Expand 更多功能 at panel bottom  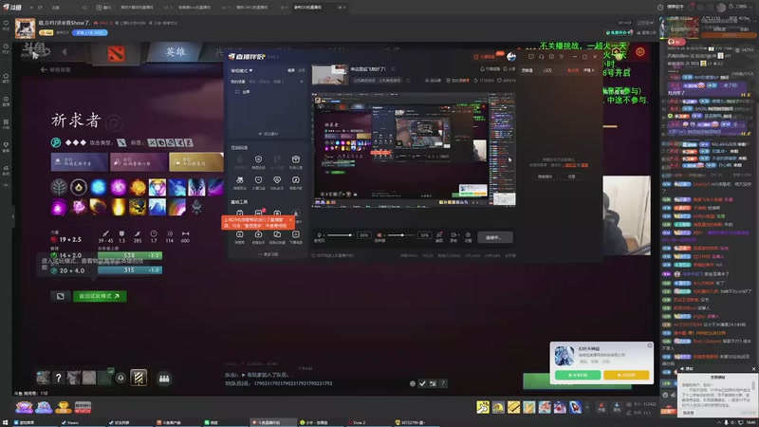pos(268,254)
